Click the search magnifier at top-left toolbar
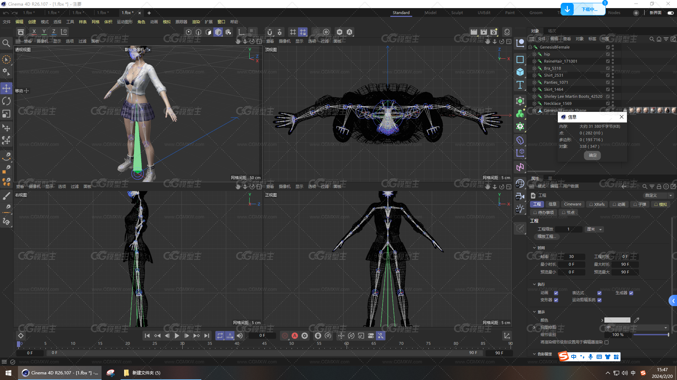The width and height of the screenshot is (677, 380). (x=6, y=43)
